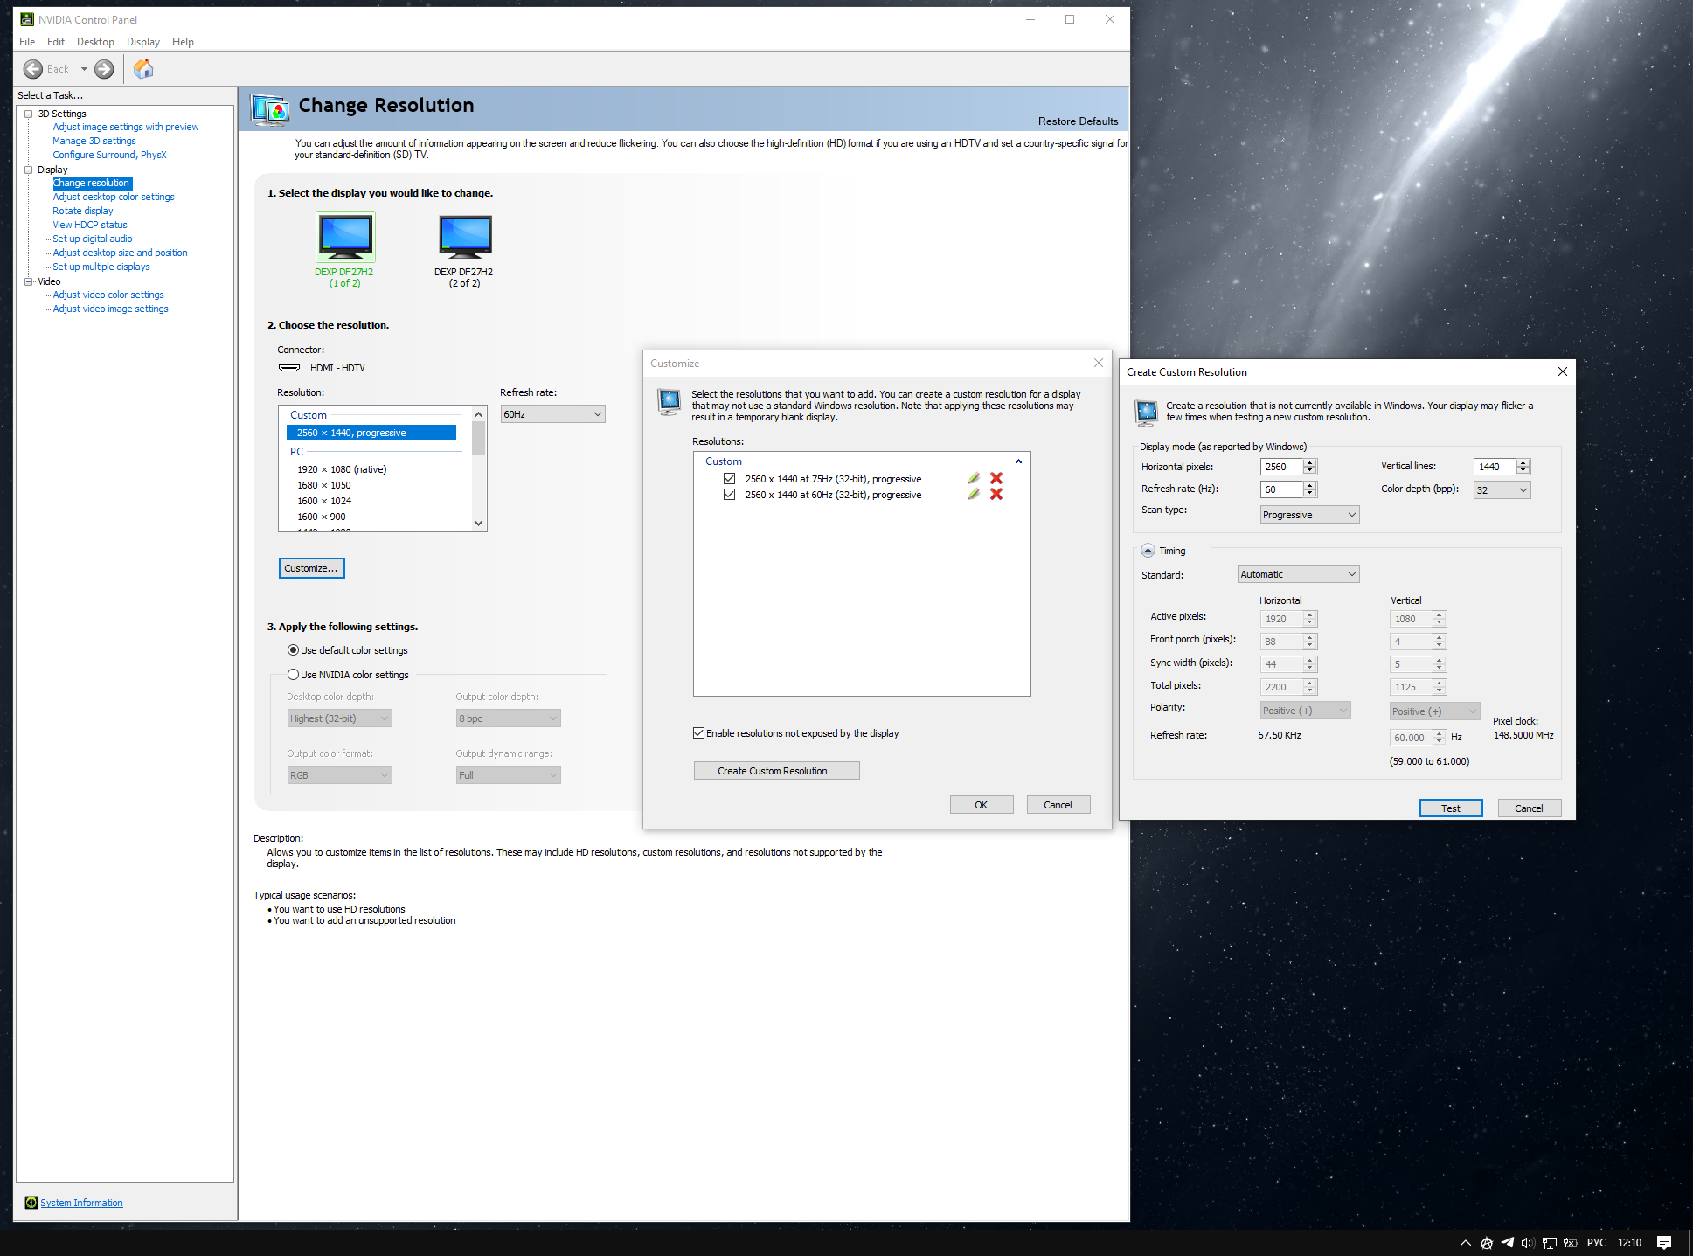This screenshot has width=1693, height=1256.
Task: Click the Back arrow icon
Action: tap(33, 69)
